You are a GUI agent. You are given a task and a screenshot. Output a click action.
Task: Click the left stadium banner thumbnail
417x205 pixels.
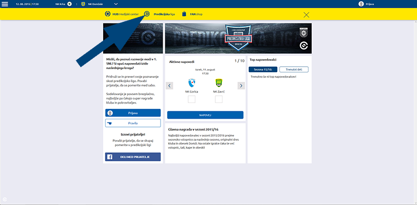click(x=133, y=39)
